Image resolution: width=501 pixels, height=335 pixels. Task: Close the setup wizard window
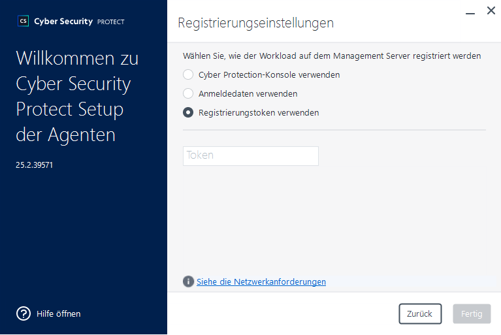pos(491,11)
